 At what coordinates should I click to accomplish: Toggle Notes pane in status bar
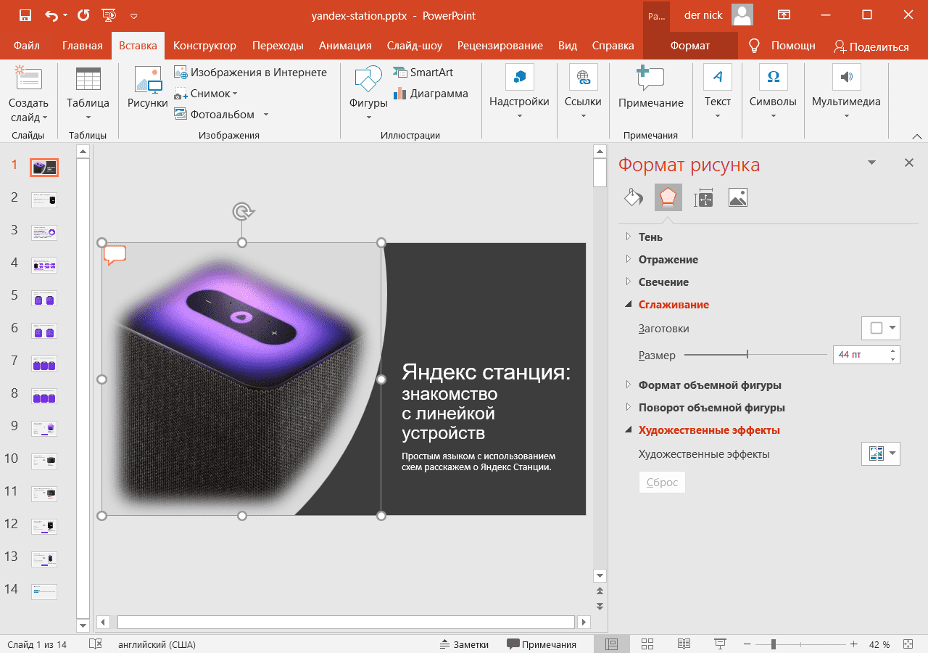[x=464, y=644]
